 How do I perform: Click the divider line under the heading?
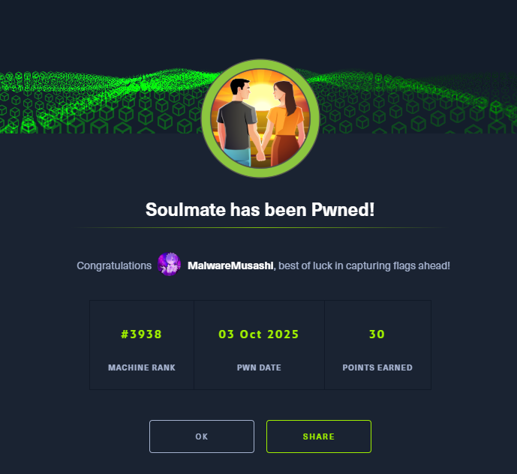click(260, 227)
